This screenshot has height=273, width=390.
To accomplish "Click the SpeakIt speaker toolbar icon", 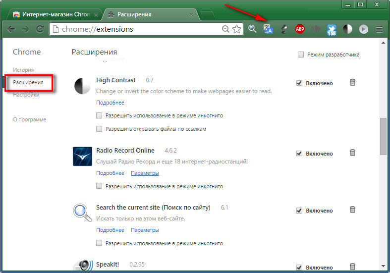I will pos(316,29).
